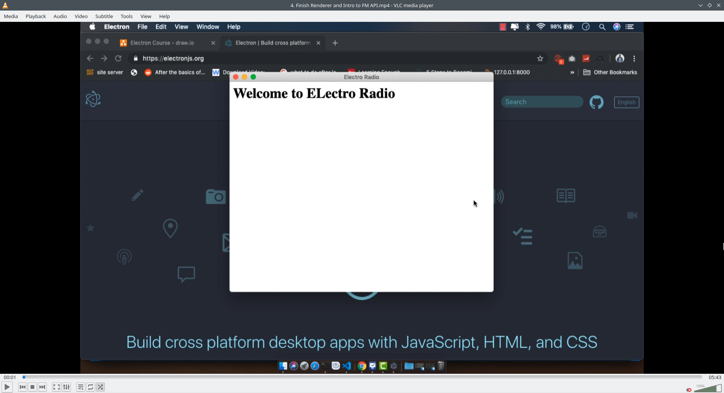
Task: Click the total duration 05:43 label
Action: (x=715, y=377)
